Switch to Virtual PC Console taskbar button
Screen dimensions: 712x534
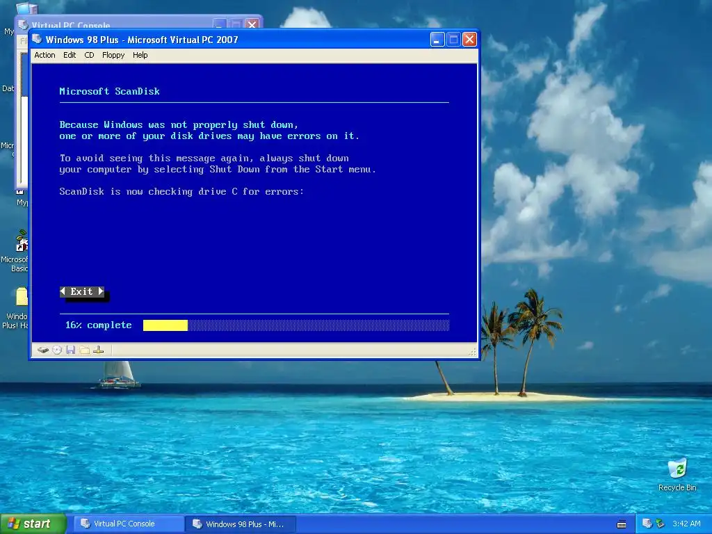pos(129,524)
